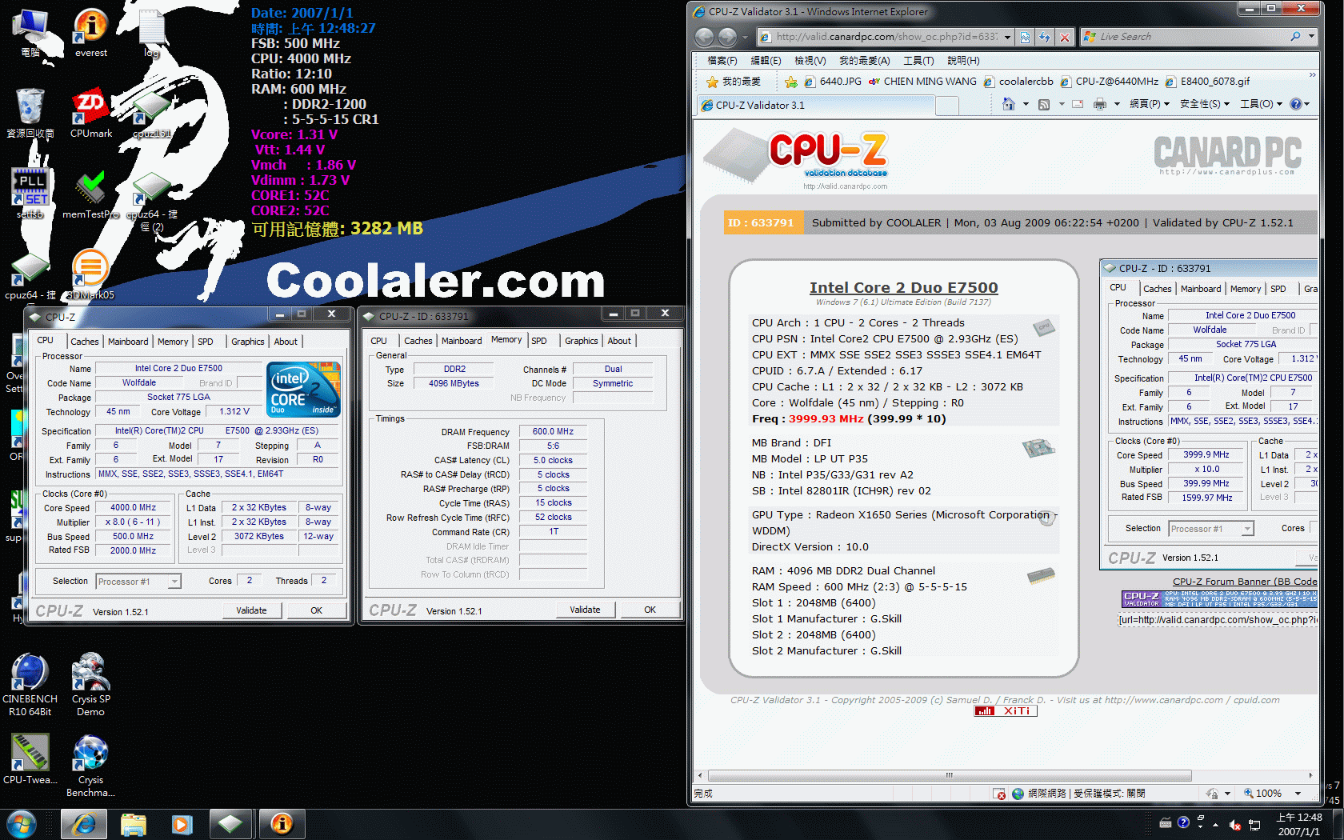Viewport: 1344px width, 840px height.
Task: Click the Refresh icon beside address bar
Action: pos(1045,37)
